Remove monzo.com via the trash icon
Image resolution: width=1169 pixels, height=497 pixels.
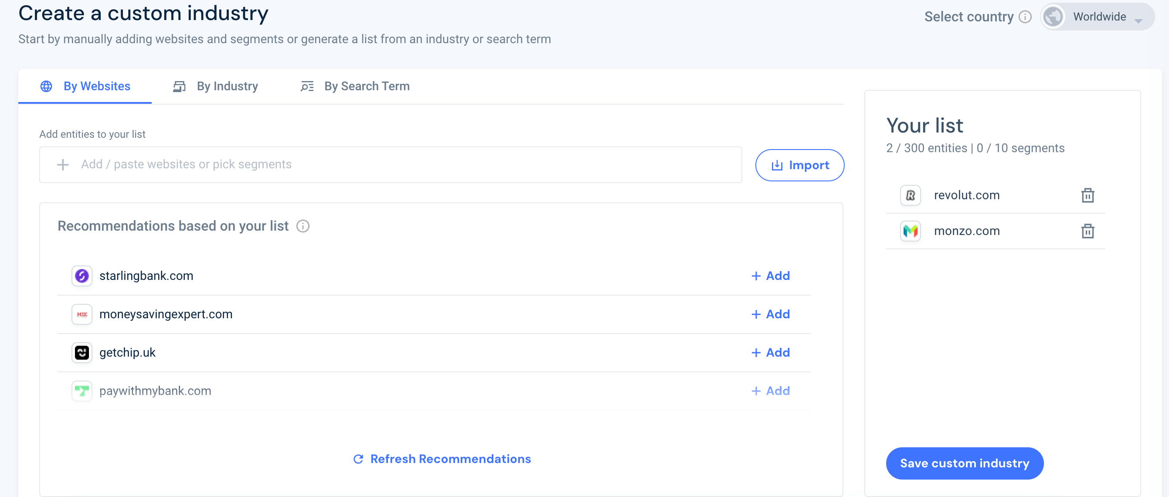point(1088,231)
